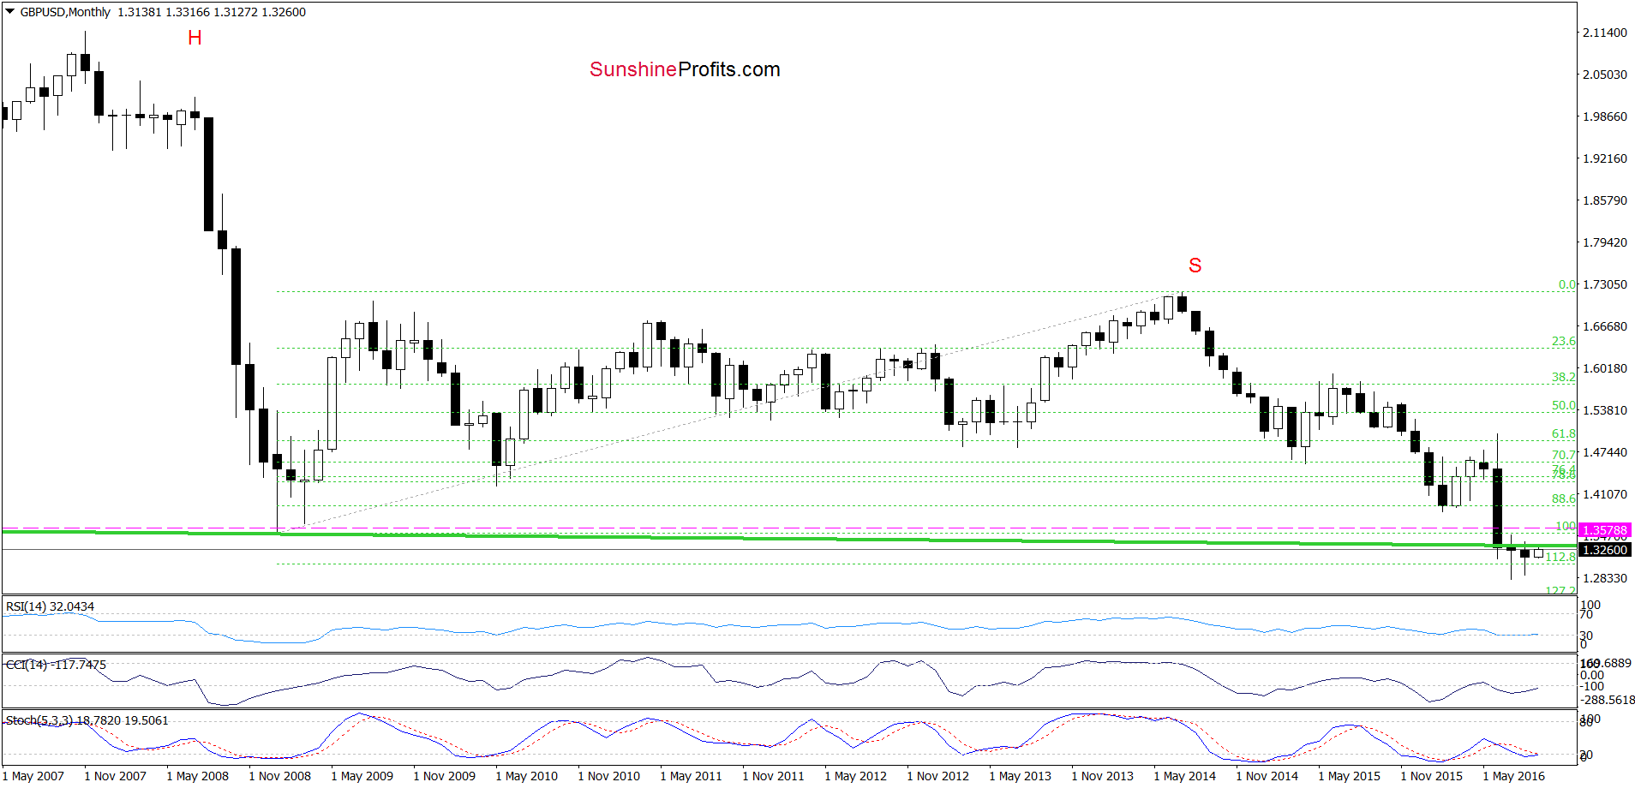
Task: Select the 2.05030 price axis label
Action: (x=1604, y=75)
